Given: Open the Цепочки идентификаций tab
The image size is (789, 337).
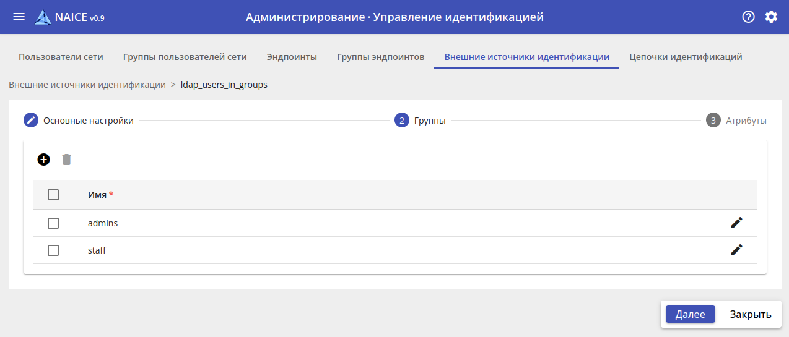Looking at the screenshot, I should click(x=686, y=57).
